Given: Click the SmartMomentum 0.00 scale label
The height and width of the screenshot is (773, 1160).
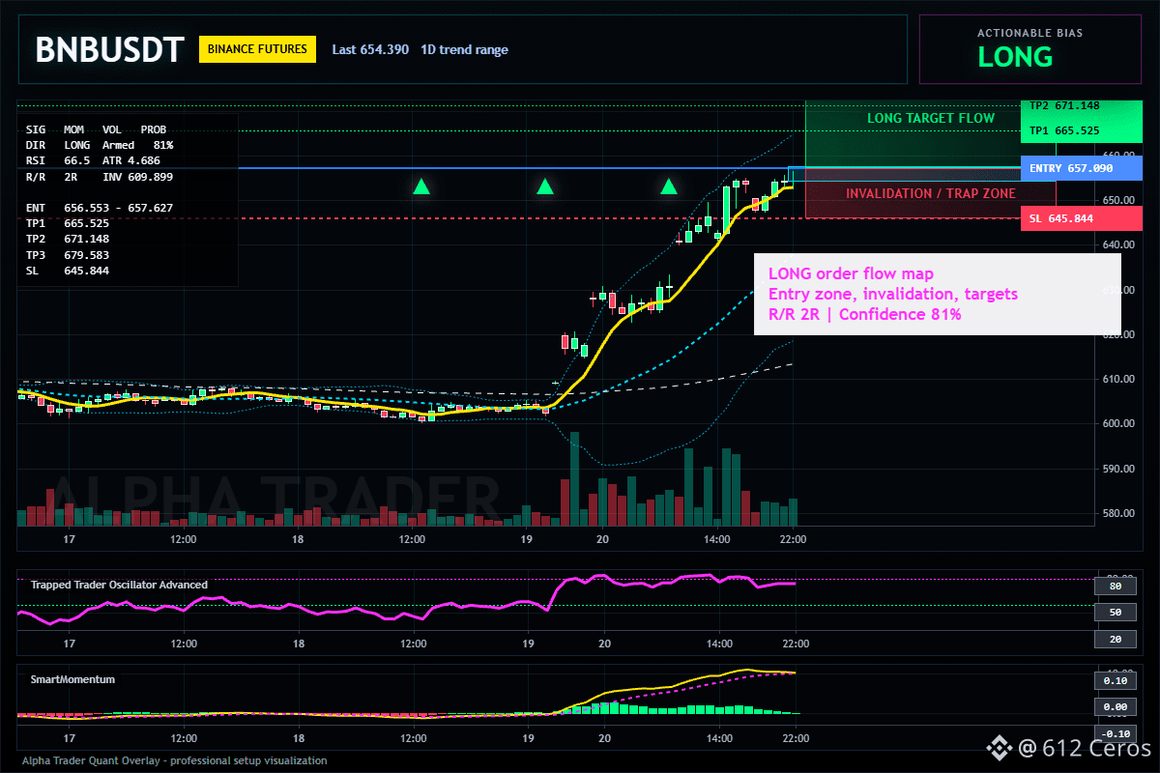Looking at the screenshot, I should click(x=1115, y=707).
